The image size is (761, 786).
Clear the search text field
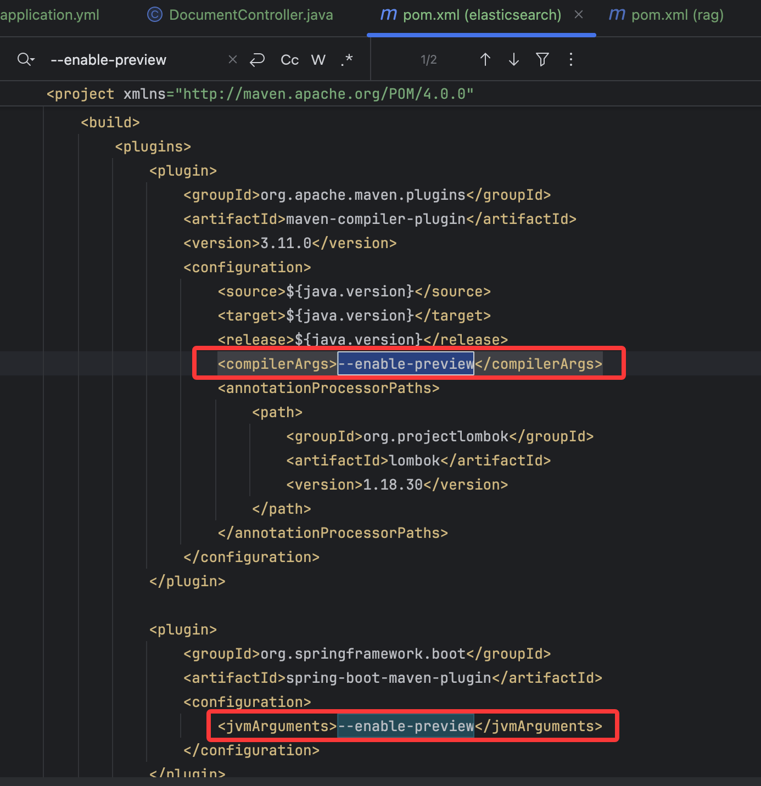pyautogui.click(x=233, y=59)
